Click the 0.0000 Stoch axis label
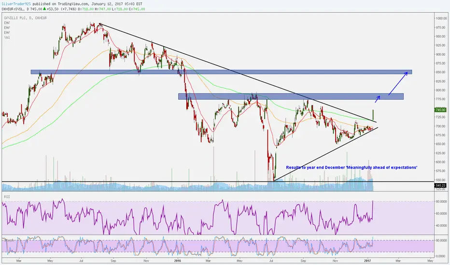The height and width of the screenshot is (265, 450). 440,256
